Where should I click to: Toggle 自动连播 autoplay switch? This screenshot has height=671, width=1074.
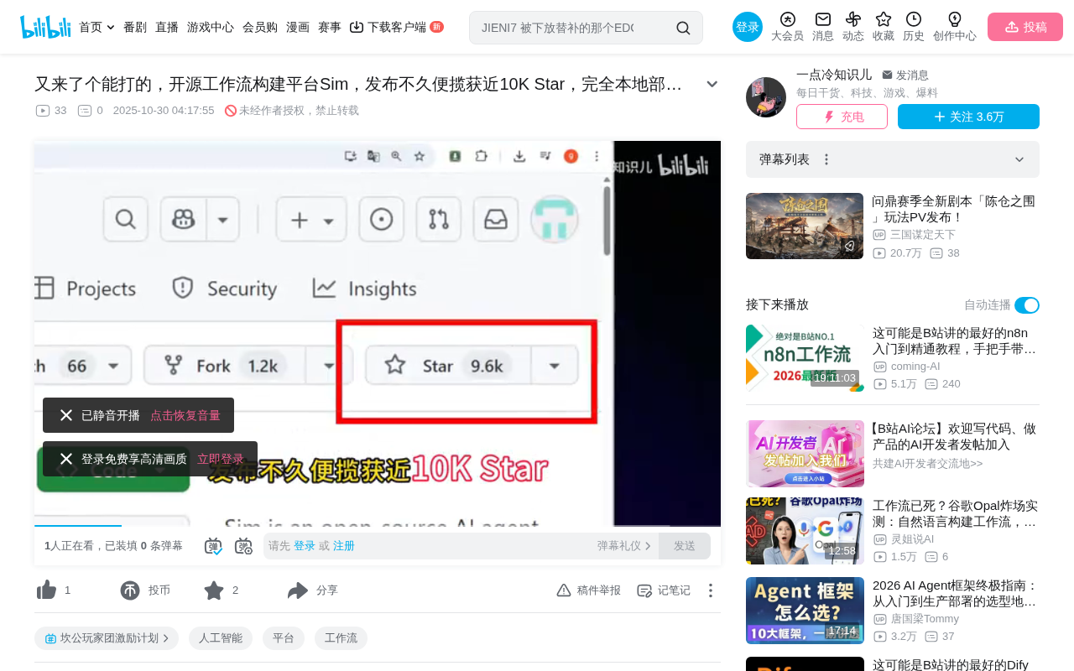(x=1027, y=305)
